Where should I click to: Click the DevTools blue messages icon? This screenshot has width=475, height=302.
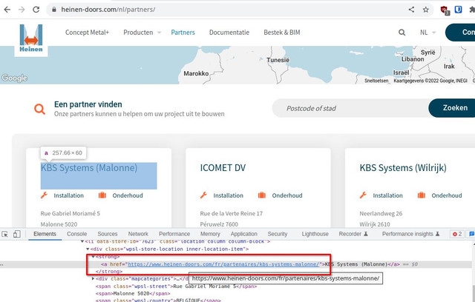pyautogui.click(x=472, y=234)
